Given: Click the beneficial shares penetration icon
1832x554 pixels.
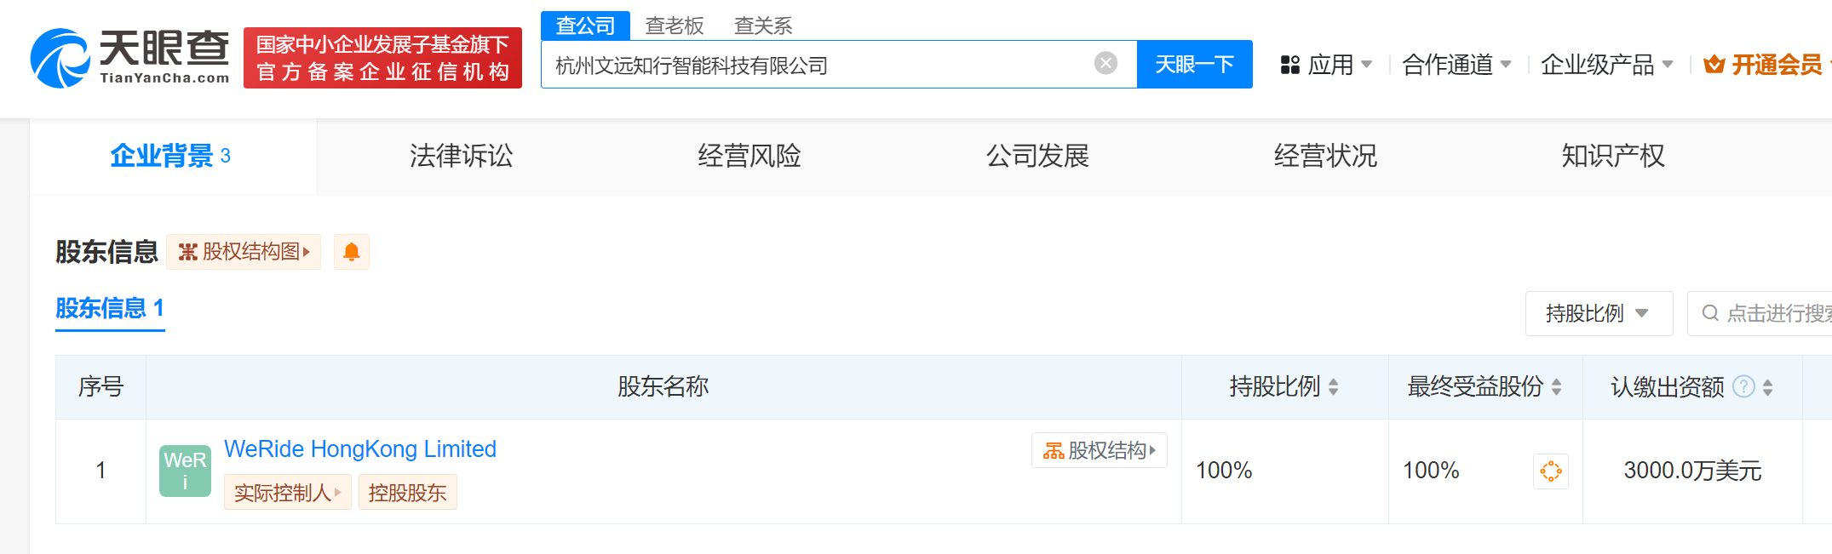Looking at the screenshot, I should tap(1550, 471).
